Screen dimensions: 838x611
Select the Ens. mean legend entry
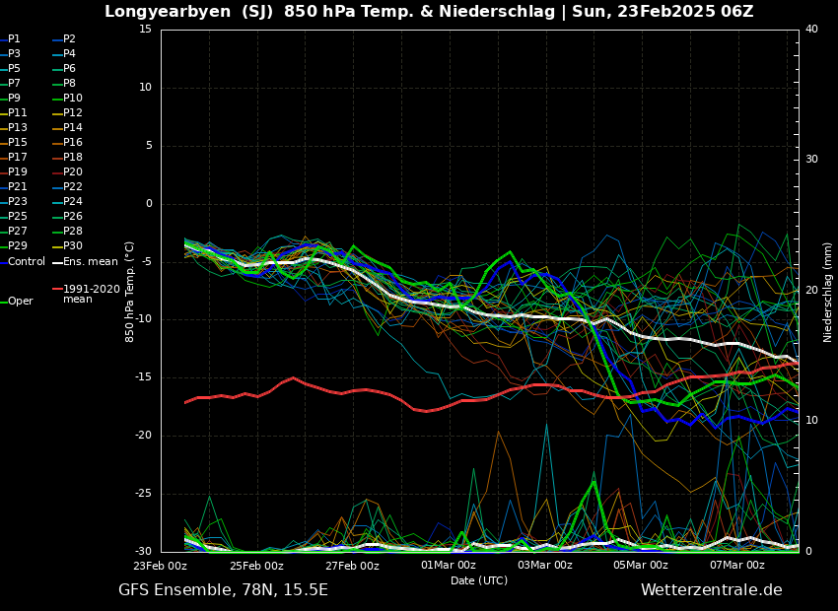pyautogui.click(x=90, y=261)
